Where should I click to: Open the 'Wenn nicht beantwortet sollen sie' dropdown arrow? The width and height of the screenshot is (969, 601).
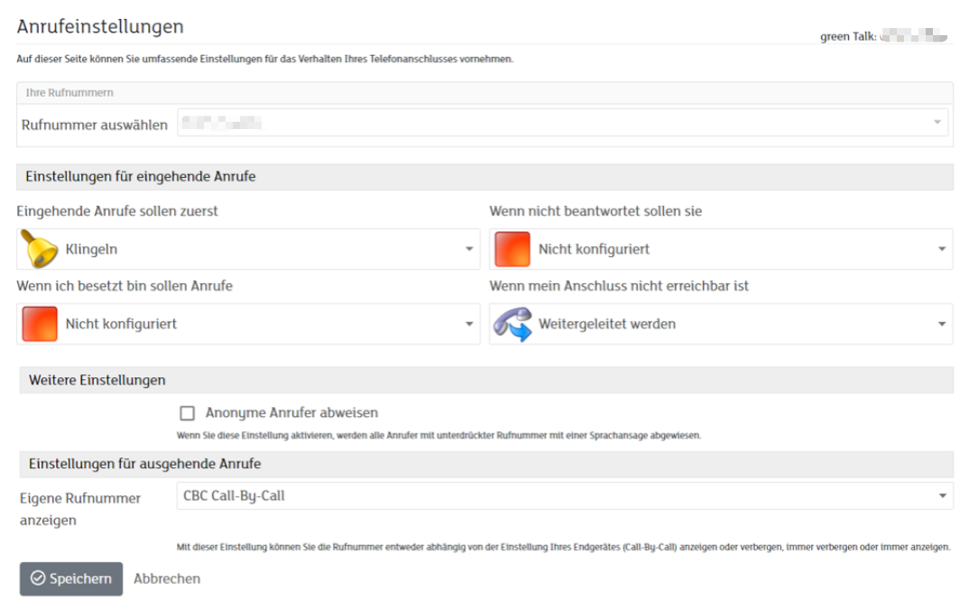click(942, 249)
